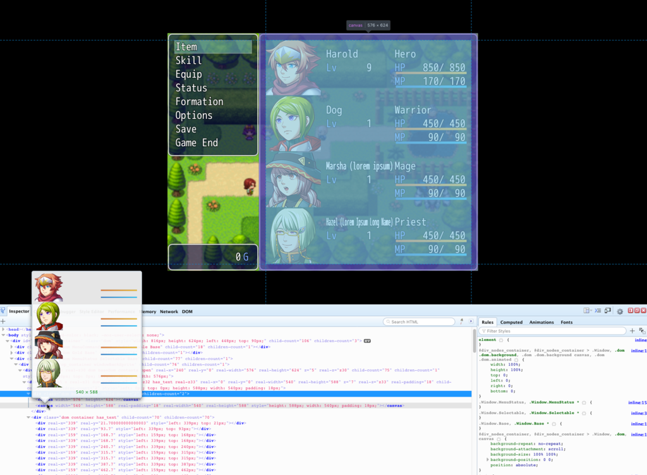The height and width of the screenshot is (475, 647).
Task: Choose Game End in the game menu
Action: (x=197, y=142)
